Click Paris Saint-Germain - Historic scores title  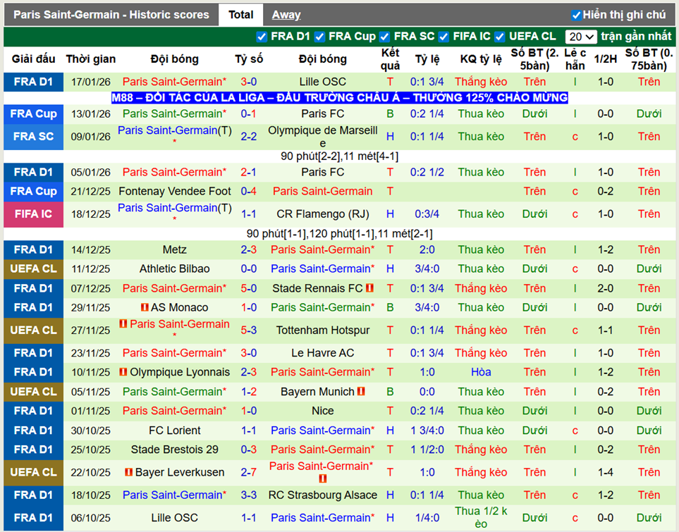click(x=111, y=15)
